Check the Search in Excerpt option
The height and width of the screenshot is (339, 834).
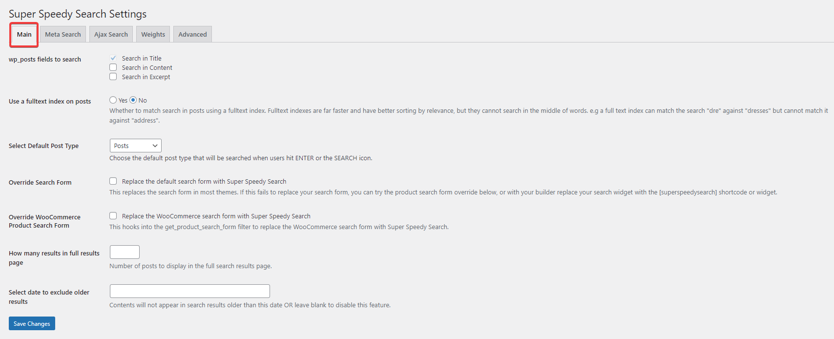coord(113,76)
